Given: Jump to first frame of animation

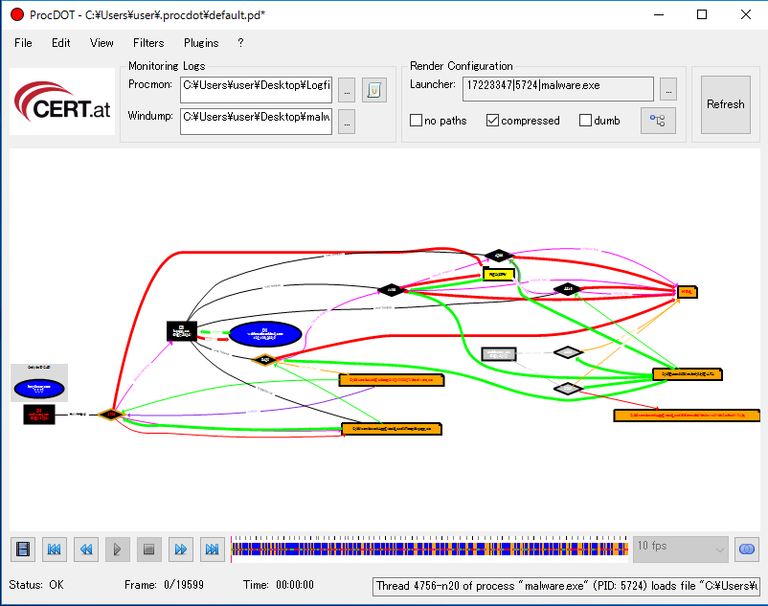Looking at the screenshot, I should point(55,550).
